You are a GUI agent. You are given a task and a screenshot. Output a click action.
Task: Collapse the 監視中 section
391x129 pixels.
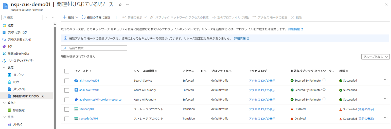pos(4,103)
